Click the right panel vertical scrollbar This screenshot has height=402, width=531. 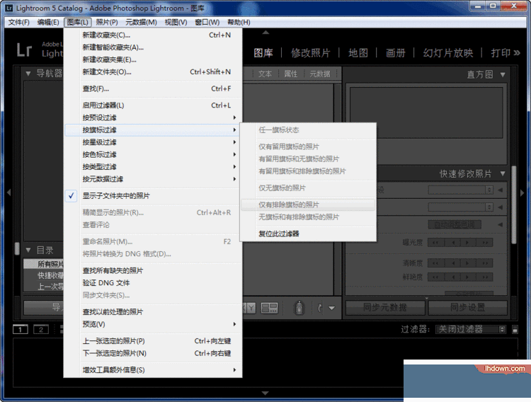(x=514, y=205)
